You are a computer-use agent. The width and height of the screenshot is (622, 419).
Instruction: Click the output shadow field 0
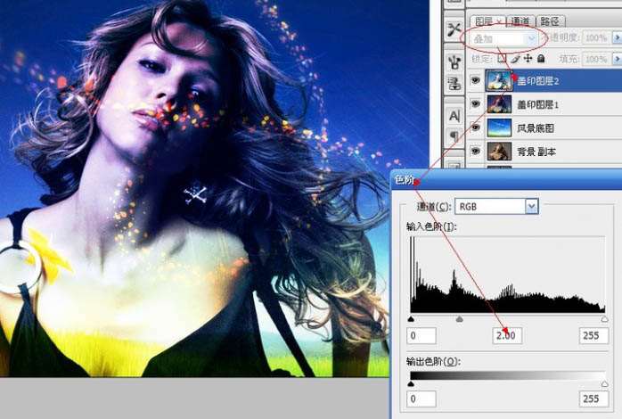point(421,398)
